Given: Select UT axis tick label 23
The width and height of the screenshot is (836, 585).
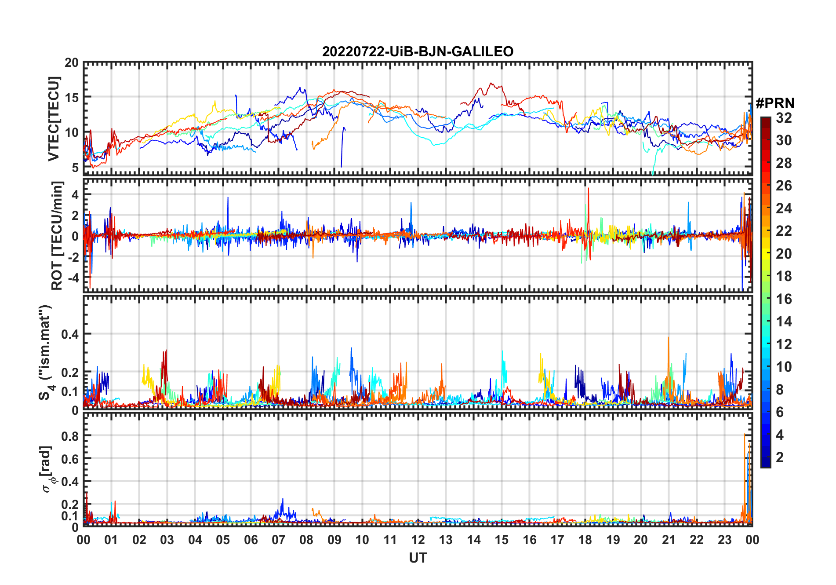Looking at the screenshot, I should [x=724, y=540].
